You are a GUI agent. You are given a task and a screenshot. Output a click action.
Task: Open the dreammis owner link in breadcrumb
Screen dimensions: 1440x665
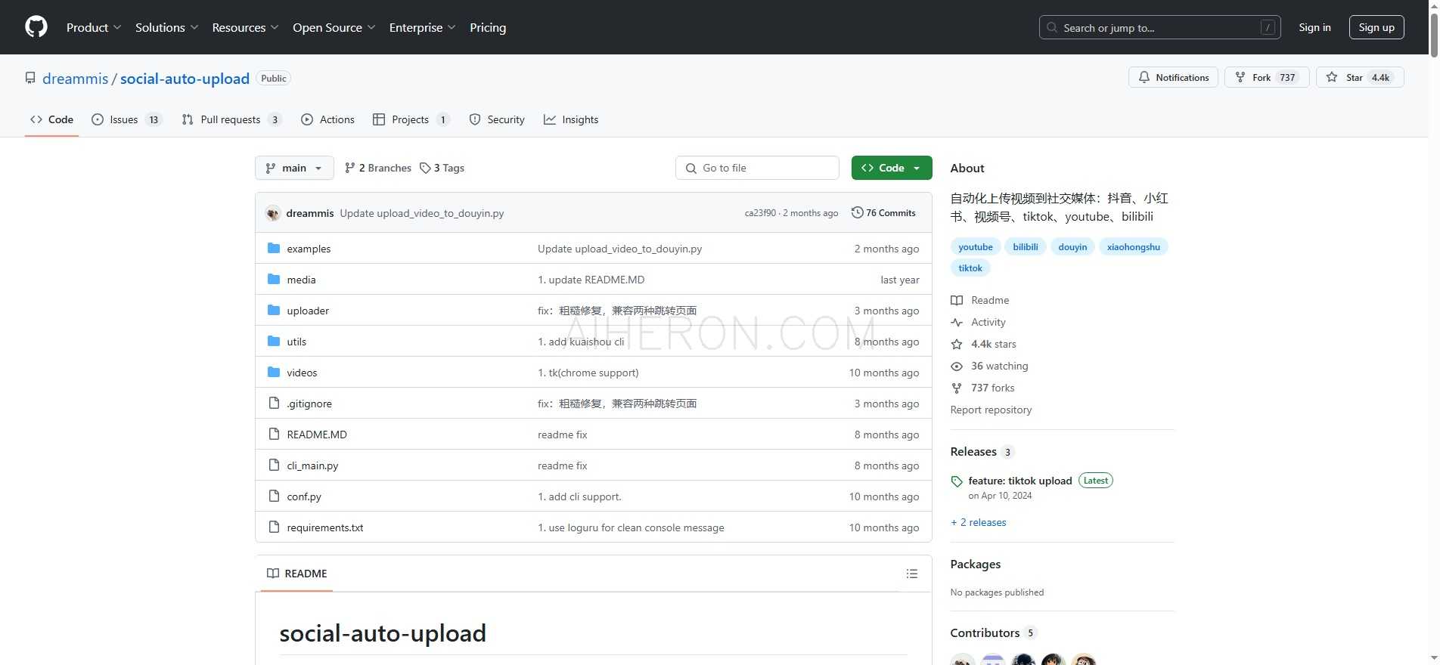[x=76, y=79]
